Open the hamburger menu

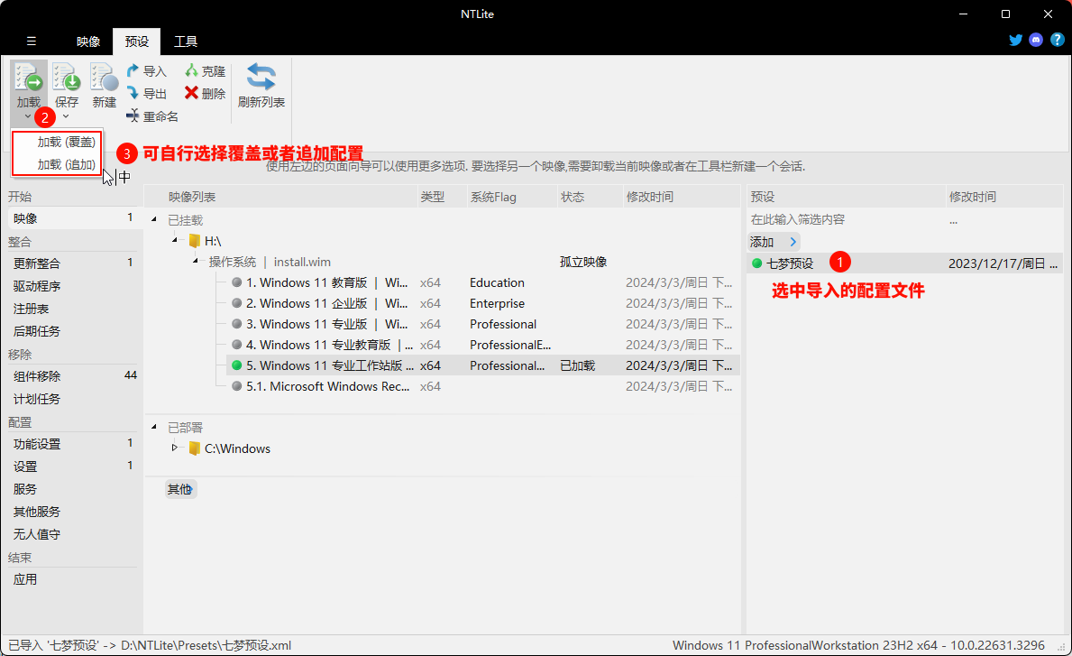coord(31,41)
